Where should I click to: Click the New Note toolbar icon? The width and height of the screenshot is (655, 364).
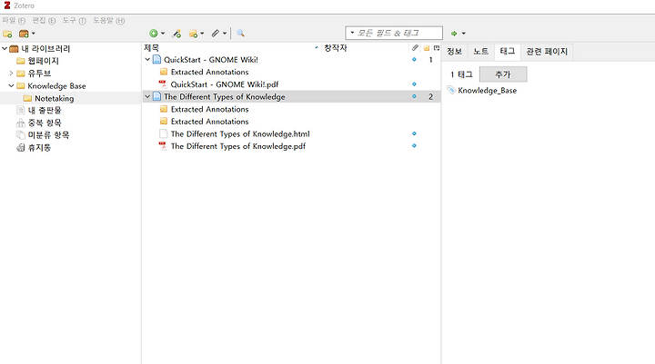pos(193,34)
